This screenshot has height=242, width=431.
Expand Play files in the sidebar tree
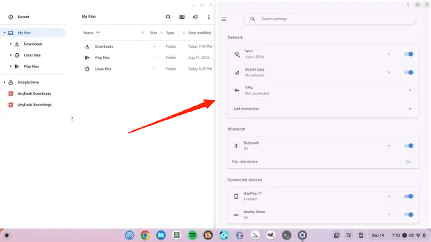pyautogui.click(x=11, y=67)
